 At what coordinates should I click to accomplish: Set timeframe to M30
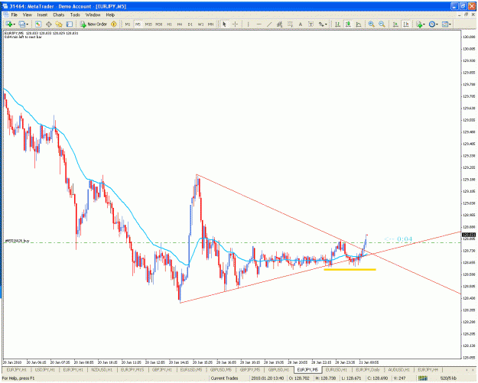click(x=159, y=24)
